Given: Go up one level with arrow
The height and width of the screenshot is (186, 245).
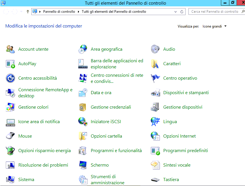Looking at the screenshot, I should (28, 12).
